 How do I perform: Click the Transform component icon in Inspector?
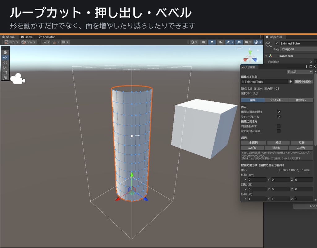click(271, 56)
